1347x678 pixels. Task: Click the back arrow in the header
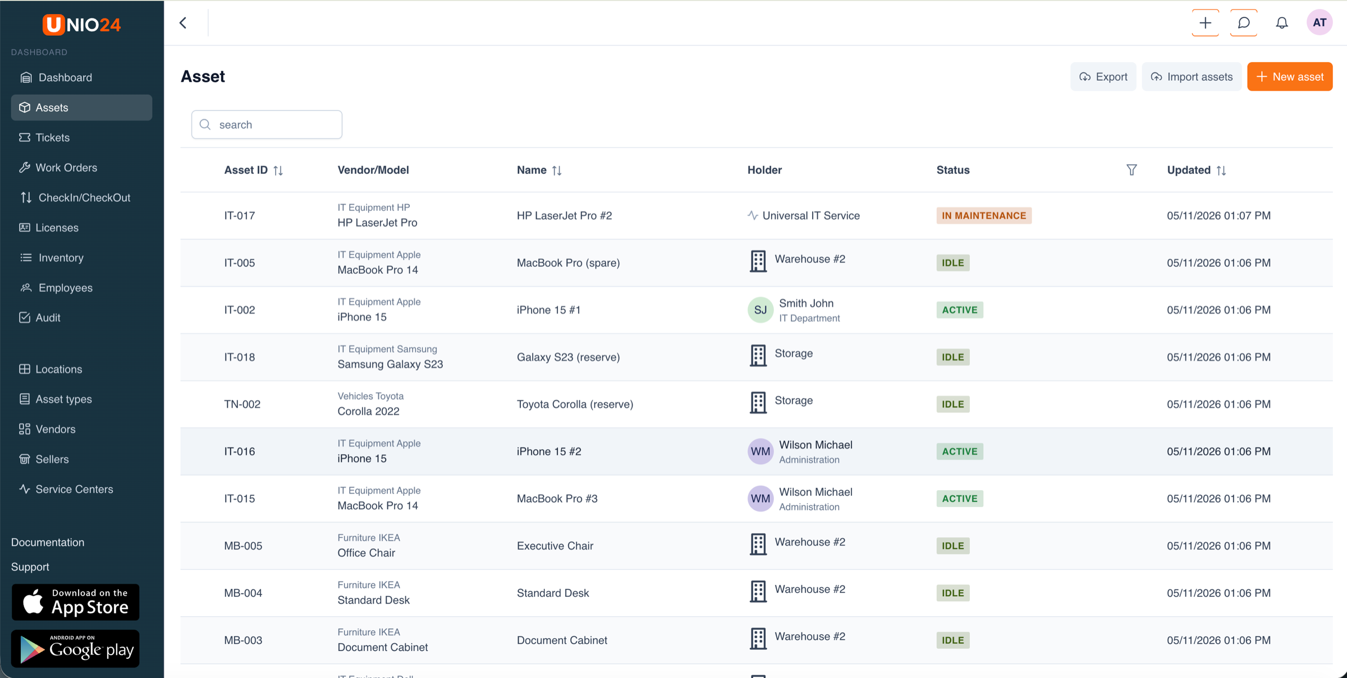tap(183, 23)
